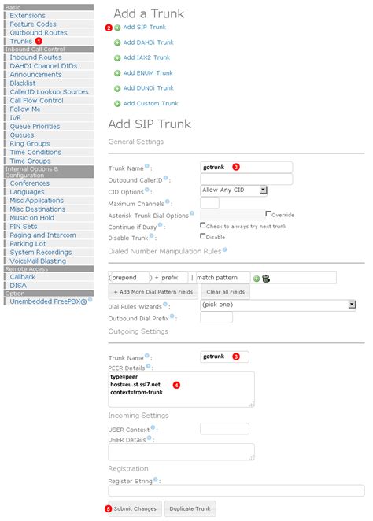Tick the Disable trunk checkbox
Viewport: 373px width, 521px height.
(202, 236)
